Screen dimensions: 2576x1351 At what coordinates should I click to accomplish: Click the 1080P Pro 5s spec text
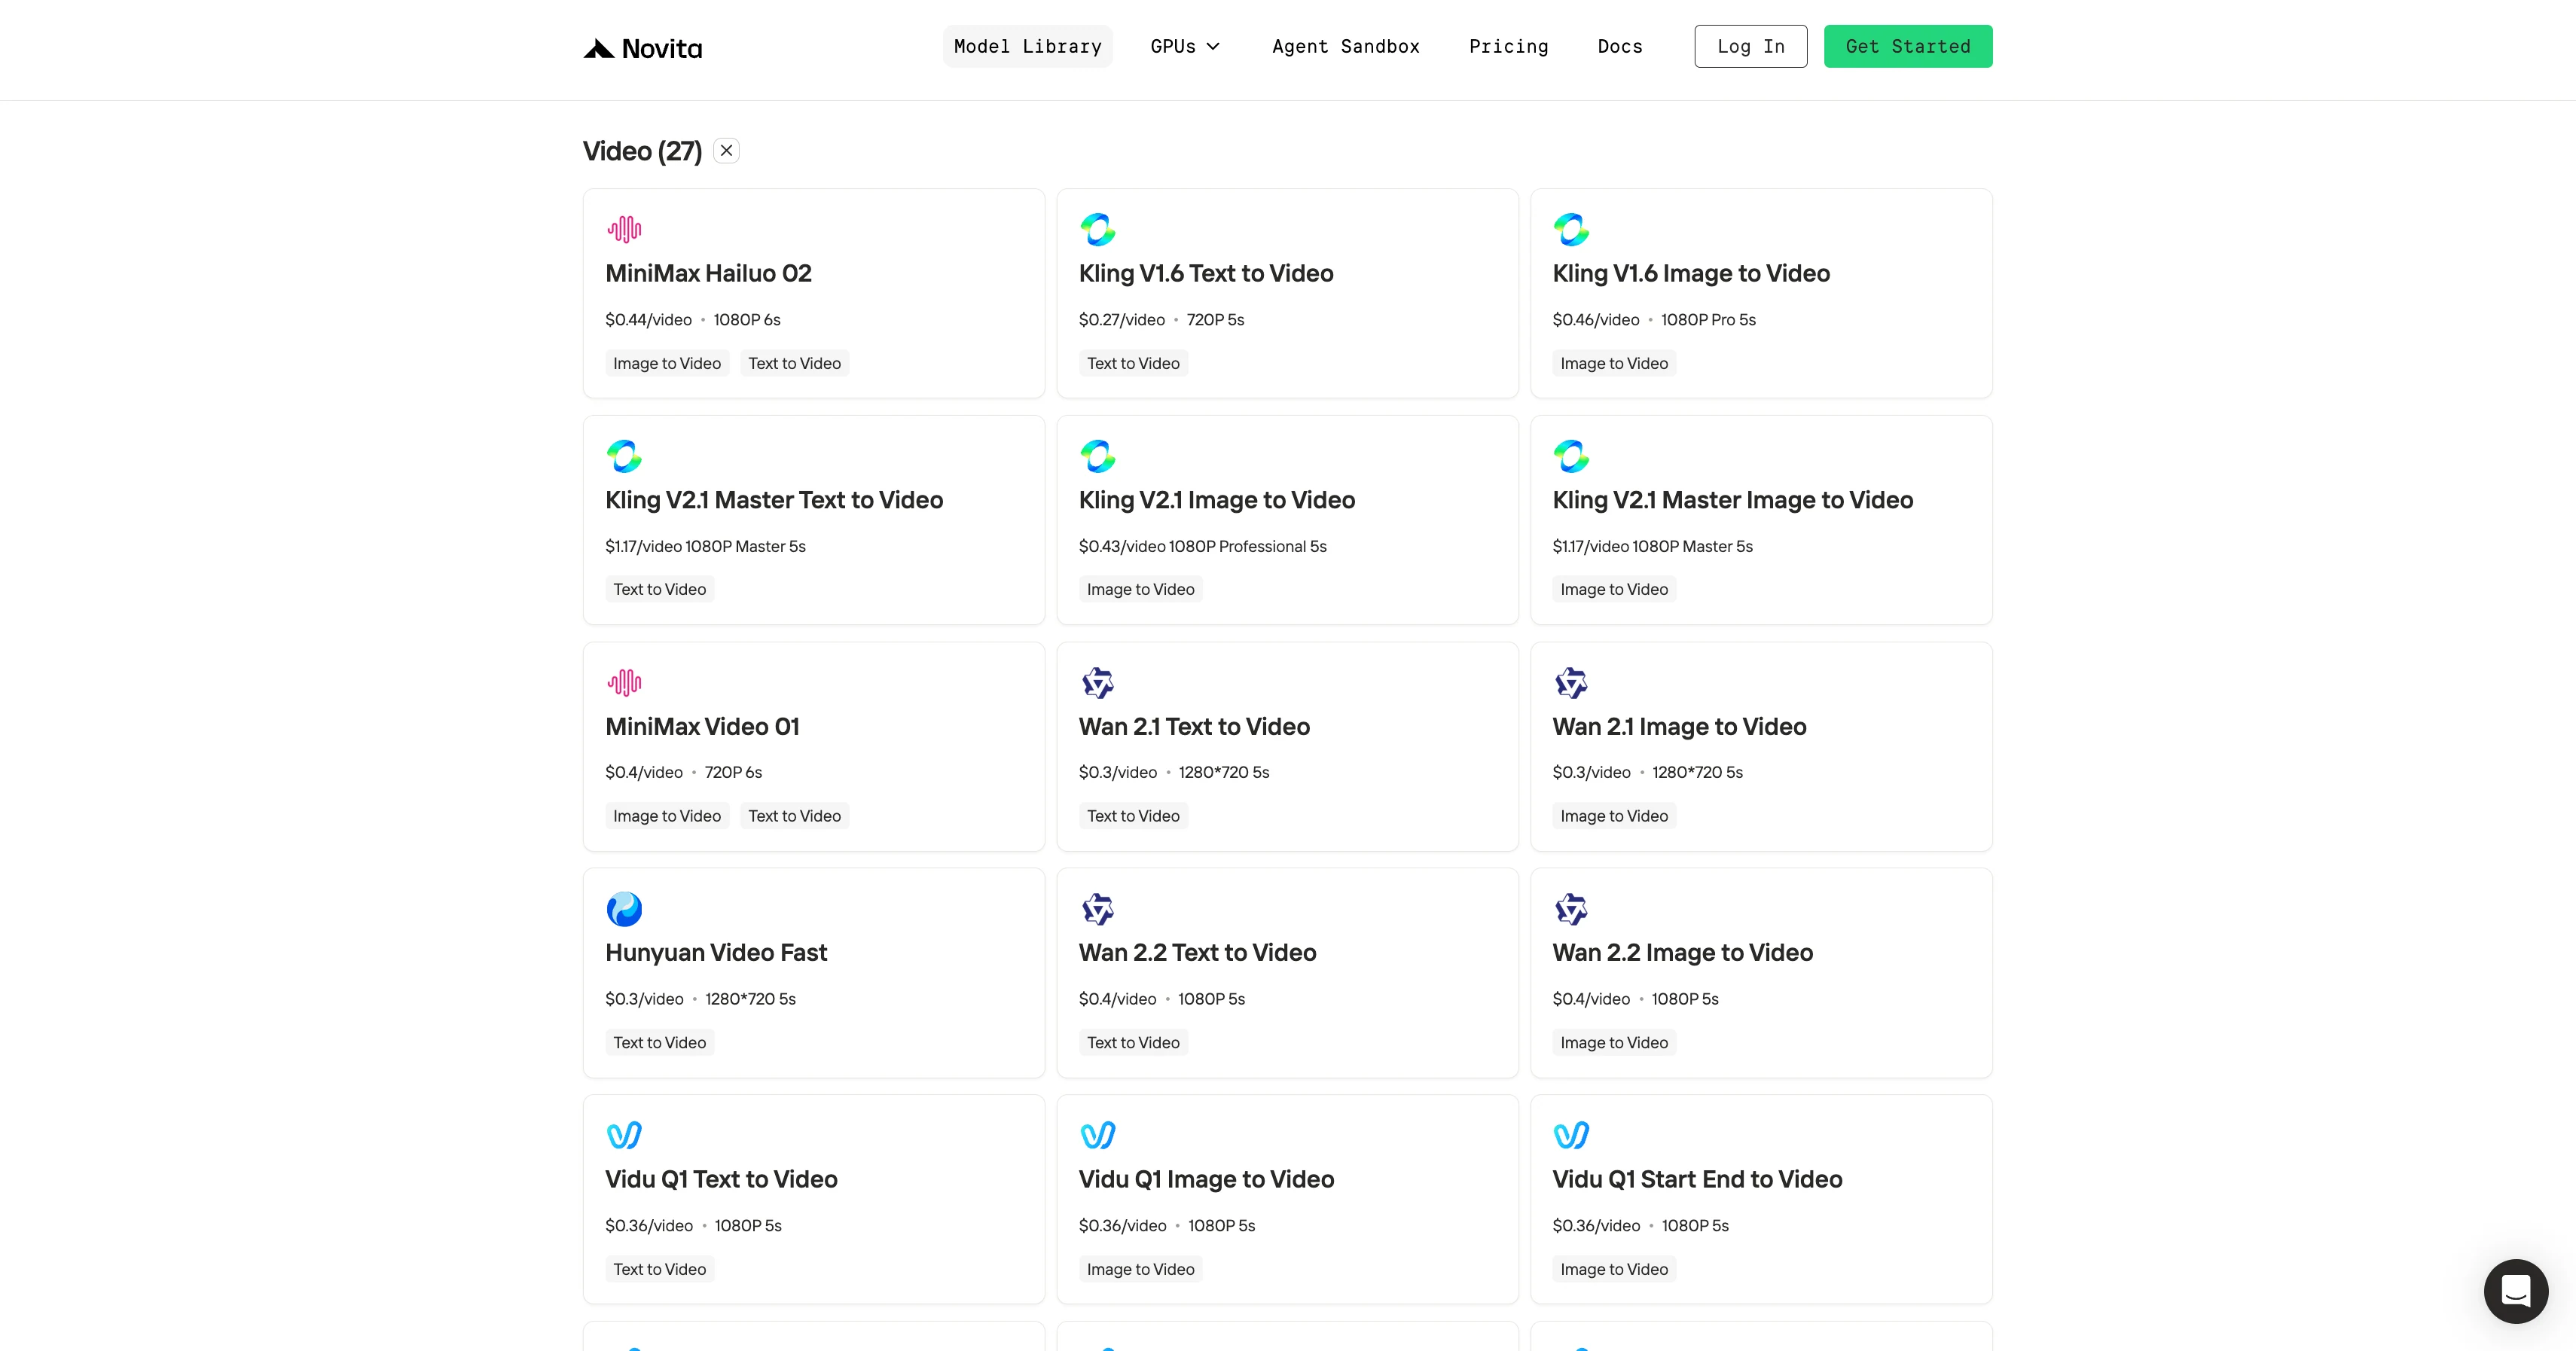(1708, 320)
